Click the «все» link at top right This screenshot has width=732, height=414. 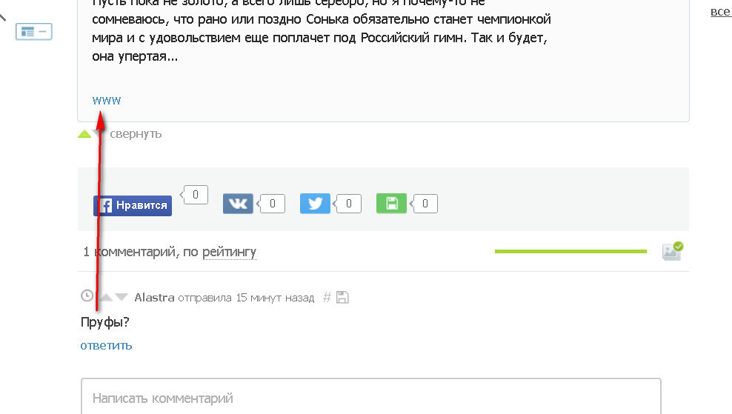(720, 12)
